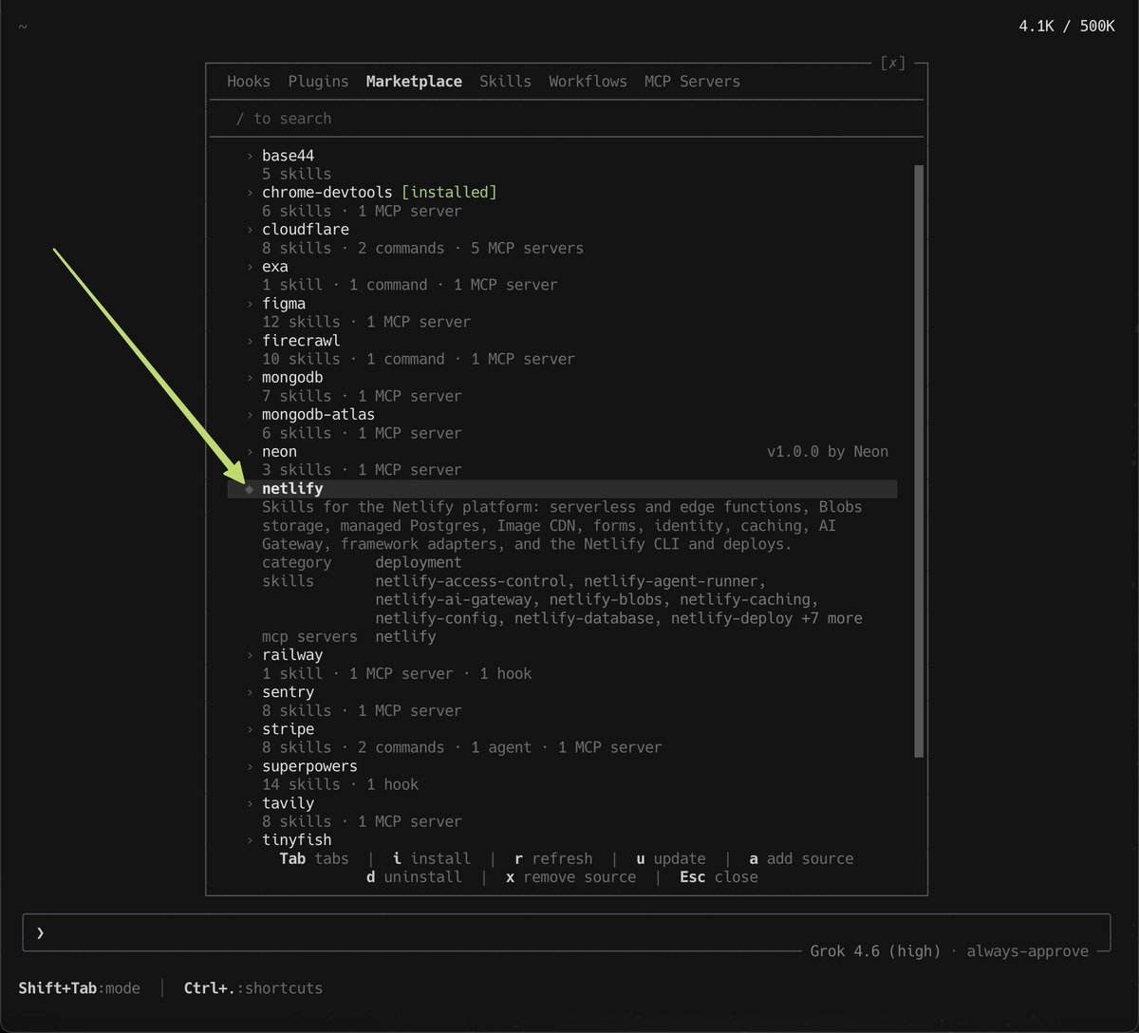The width and height of the screenshot is (1139, 1033).
Task: Switch to the Plugins tab
Action: [x=318, y=82]
